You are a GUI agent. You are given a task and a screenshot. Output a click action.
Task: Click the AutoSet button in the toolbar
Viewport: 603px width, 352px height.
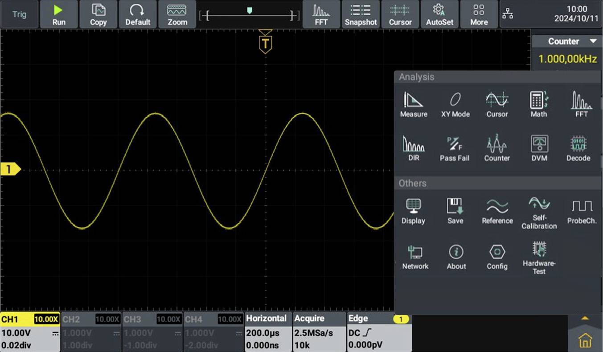tap(439, 14)
